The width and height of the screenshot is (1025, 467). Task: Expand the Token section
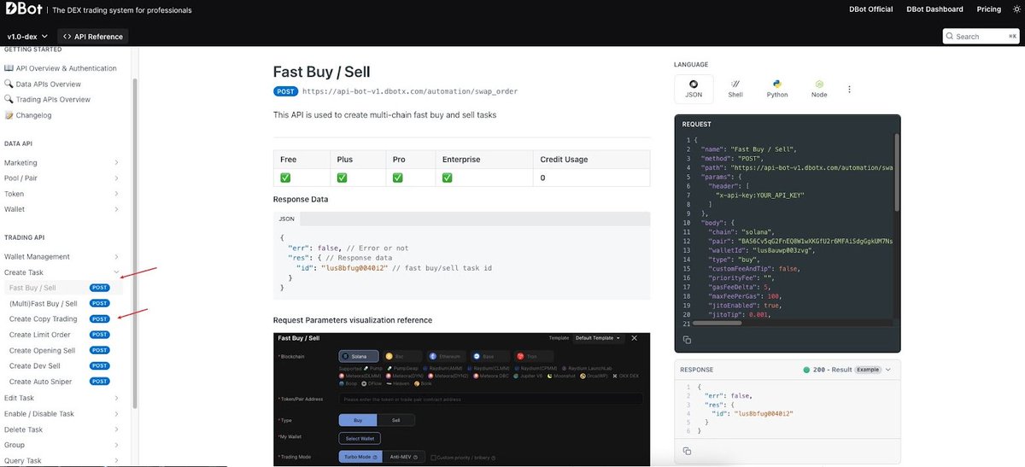point(61,194)
